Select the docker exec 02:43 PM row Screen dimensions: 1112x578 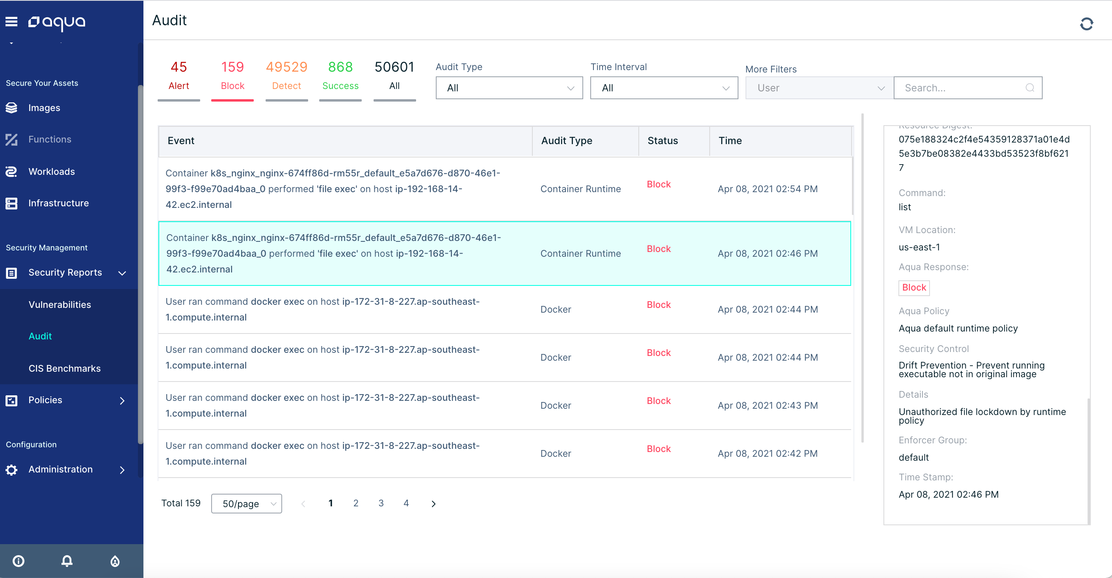pos(505,406)
